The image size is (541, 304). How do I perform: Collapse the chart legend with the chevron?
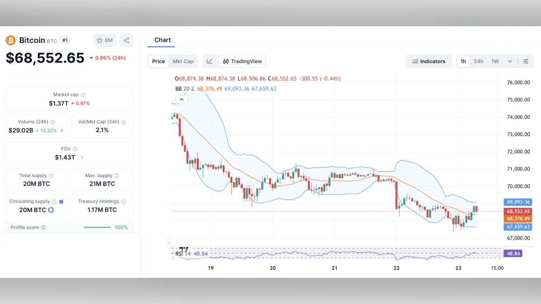coord(181,99)
